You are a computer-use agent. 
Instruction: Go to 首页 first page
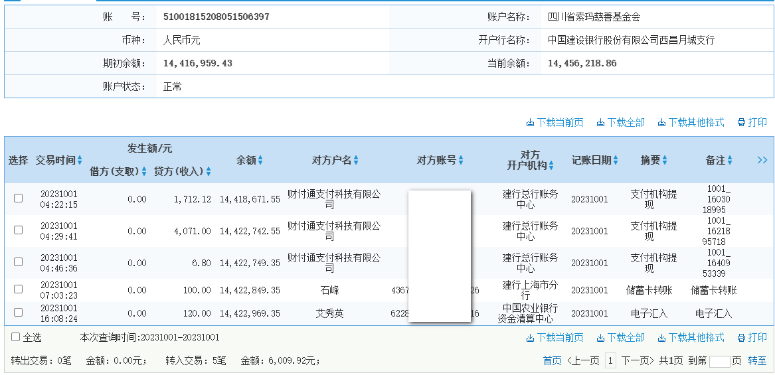pyautogui.click(x=552, y=361)
